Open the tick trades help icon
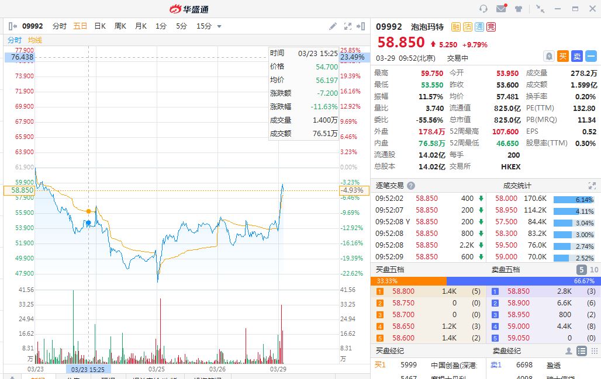 411,186
